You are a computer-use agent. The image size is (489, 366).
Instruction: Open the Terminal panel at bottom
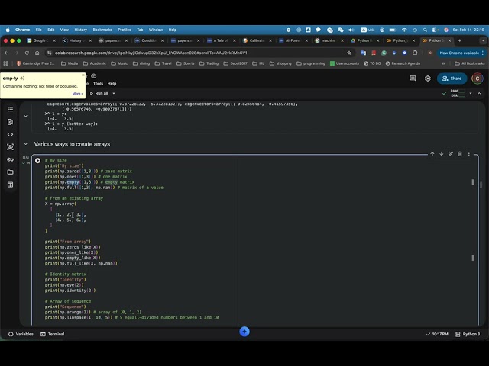53,334
